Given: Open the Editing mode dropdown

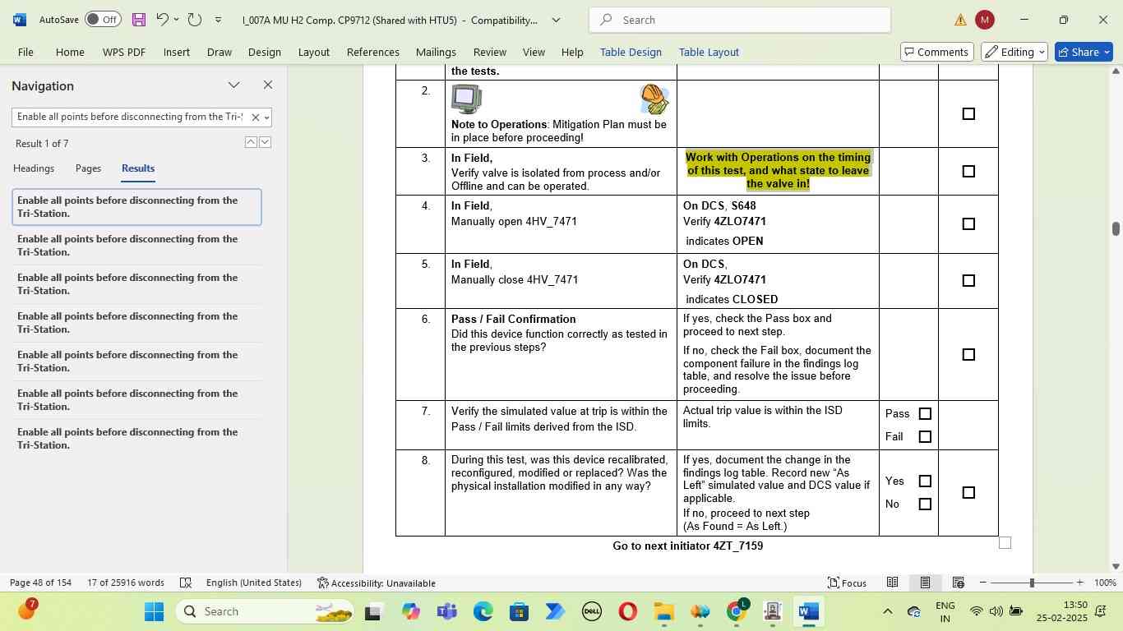Looking at the screenshot, I should tap(1014, 52).
